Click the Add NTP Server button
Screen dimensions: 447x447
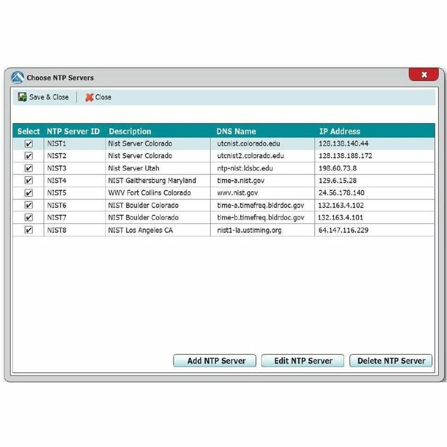pyautogui.click(x=215, y=360)
